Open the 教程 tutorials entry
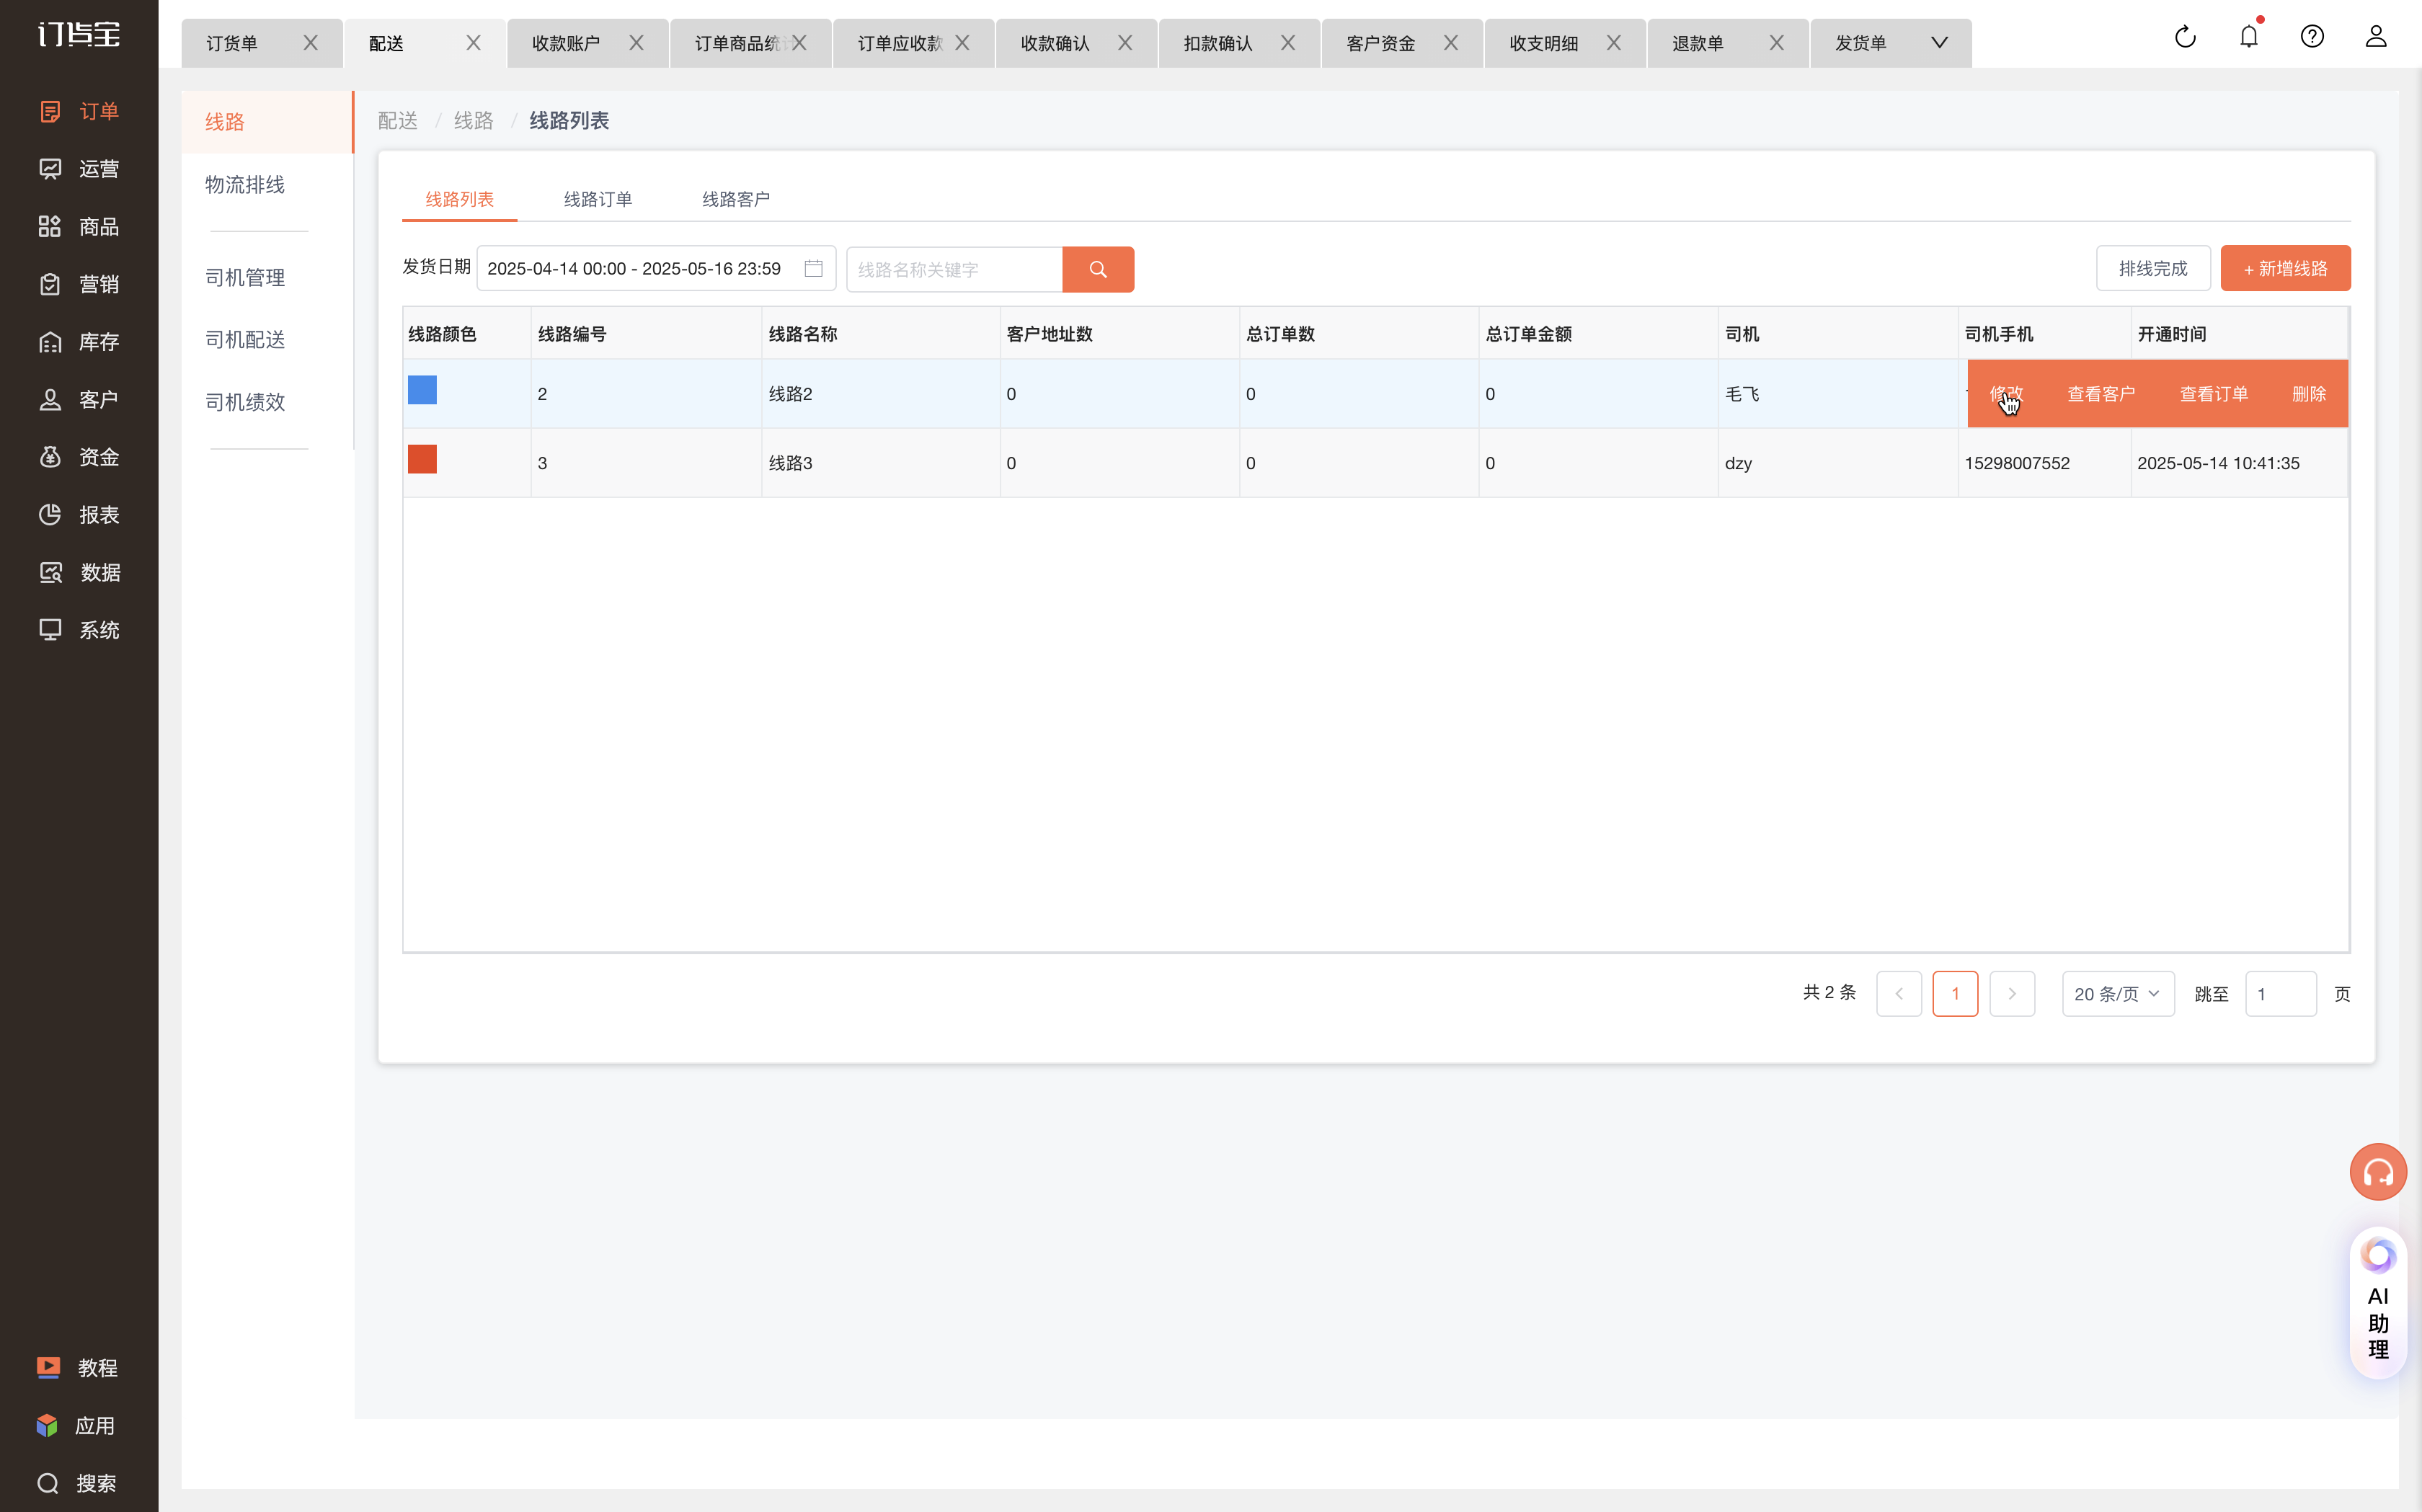The image size is (2422, 1512). point(77,1367)
